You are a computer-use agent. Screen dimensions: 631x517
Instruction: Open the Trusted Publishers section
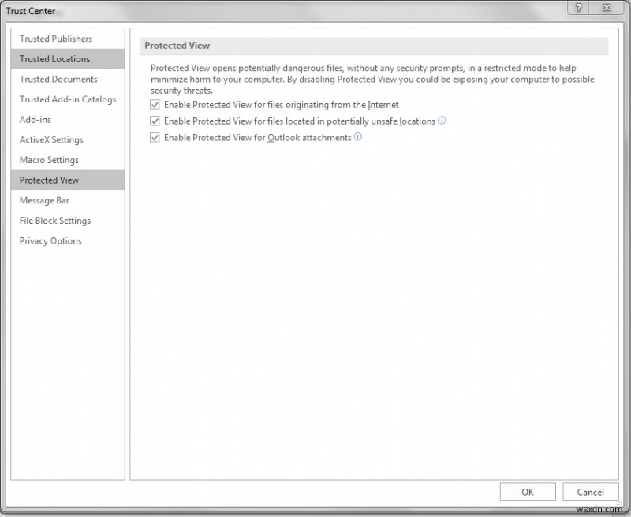click(68, 39)
